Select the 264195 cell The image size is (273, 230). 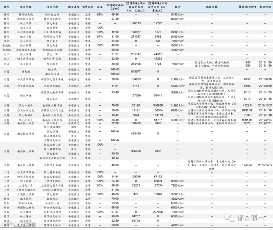(136, 64)
